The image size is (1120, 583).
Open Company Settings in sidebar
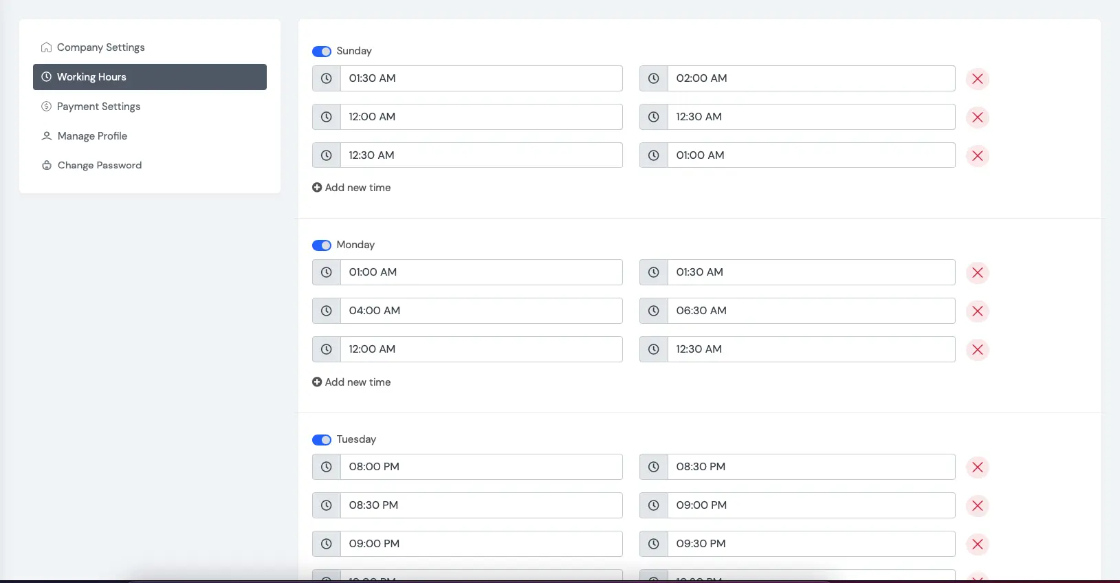pyautogui.click(x=100, y=47)
